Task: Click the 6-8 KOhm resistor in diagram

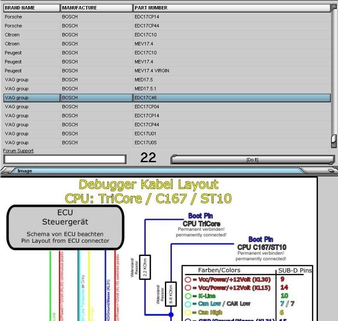Action: (x=171, y=294)
